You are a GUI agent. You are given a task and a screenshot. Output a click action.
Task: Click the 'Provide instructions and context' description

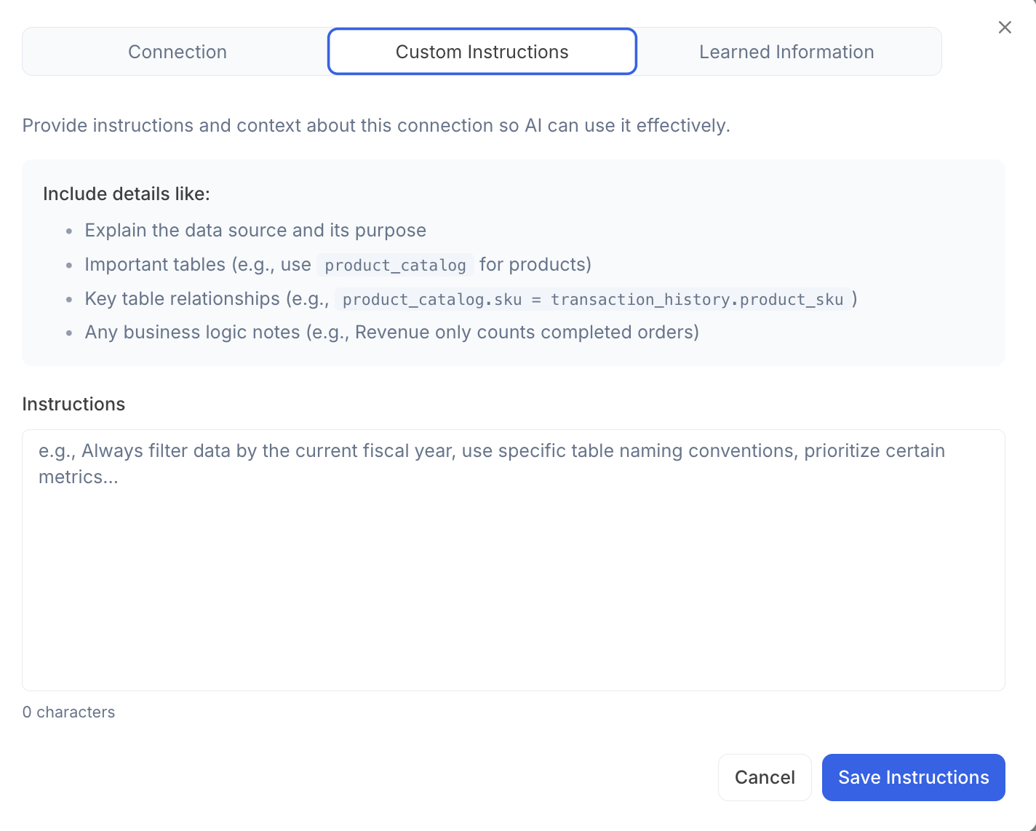tap(375, 125)
